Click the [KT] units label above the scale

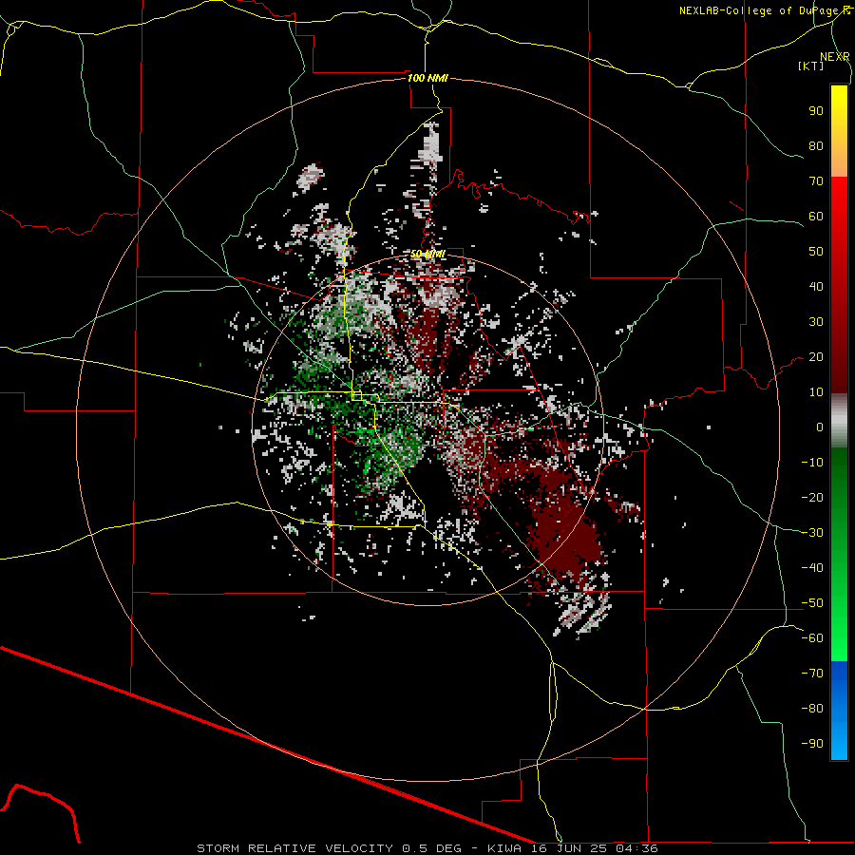tap(810, 66)
